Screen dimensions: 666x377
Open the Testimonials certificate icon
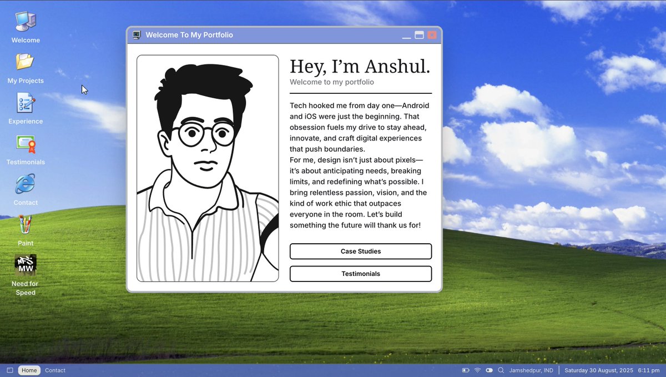click(26, 144)
